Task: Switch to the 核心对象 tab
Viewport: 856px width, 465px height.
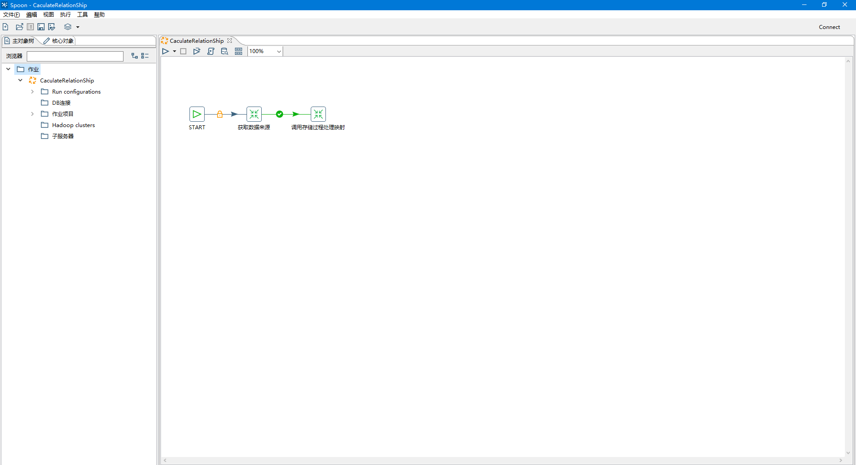Action: [59, 41]
